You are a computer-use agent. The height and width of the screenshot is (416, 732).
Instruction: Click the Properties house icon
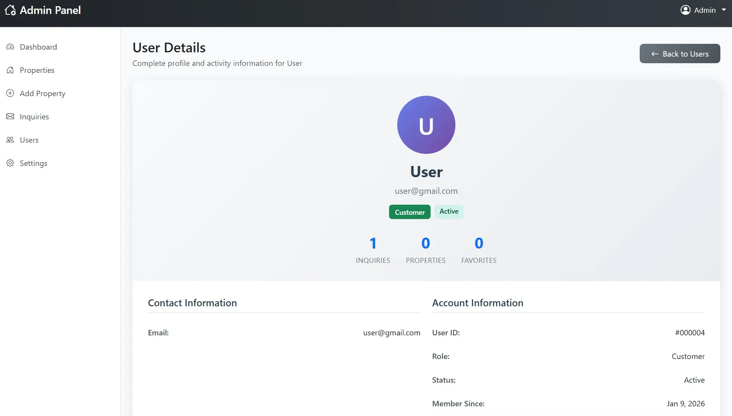coord(10,70)
